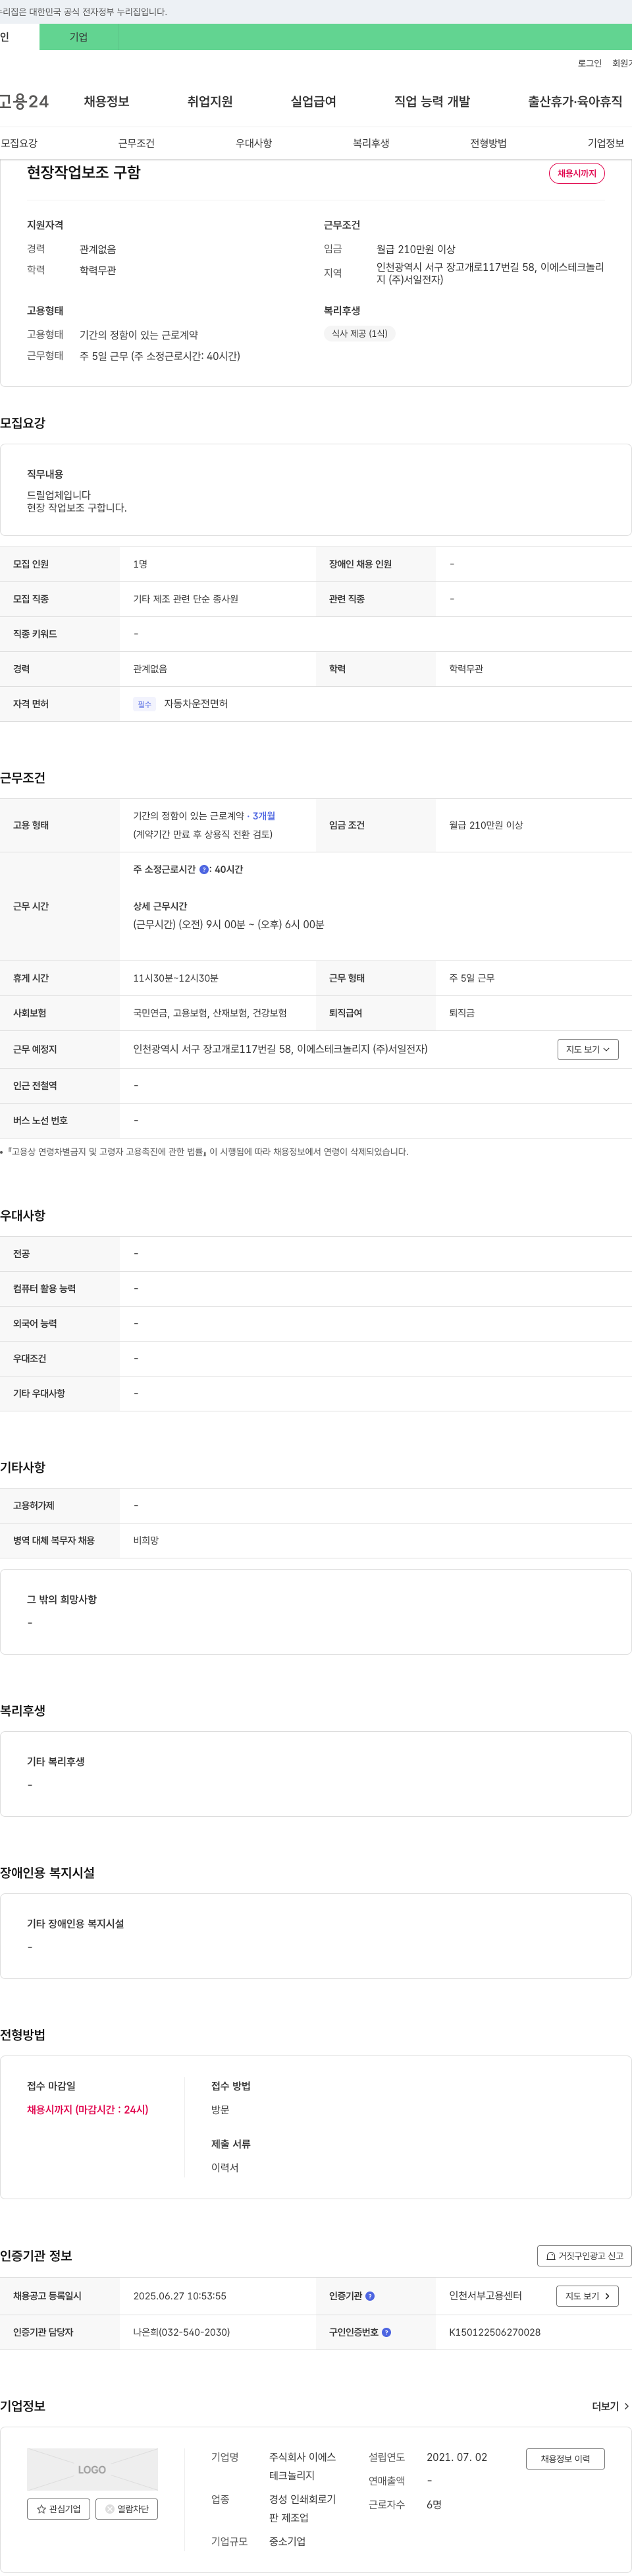Click the 임금 조건 value 월급 210만원 이상
Image resolution: width=632 pixels, height=2573 pixels.
coord(485,826)
